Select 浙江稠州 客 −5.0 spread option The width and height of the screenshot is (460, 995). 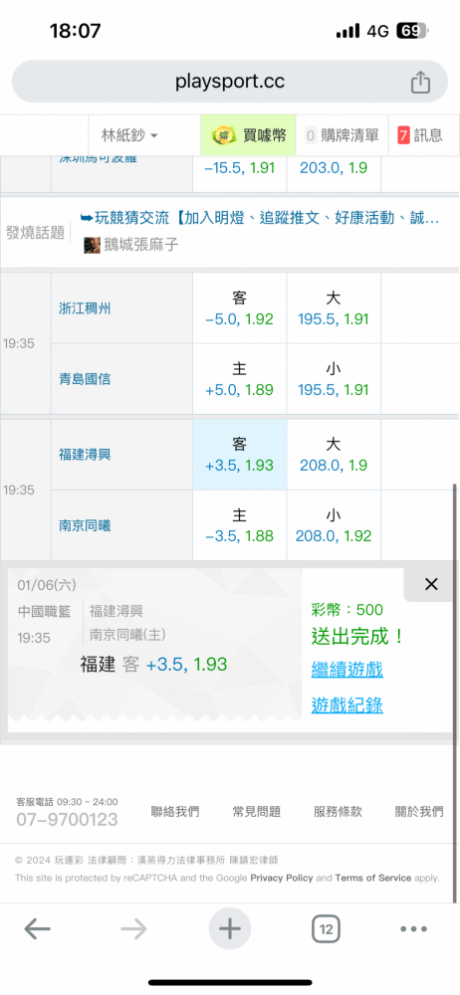tap(240, 308)
